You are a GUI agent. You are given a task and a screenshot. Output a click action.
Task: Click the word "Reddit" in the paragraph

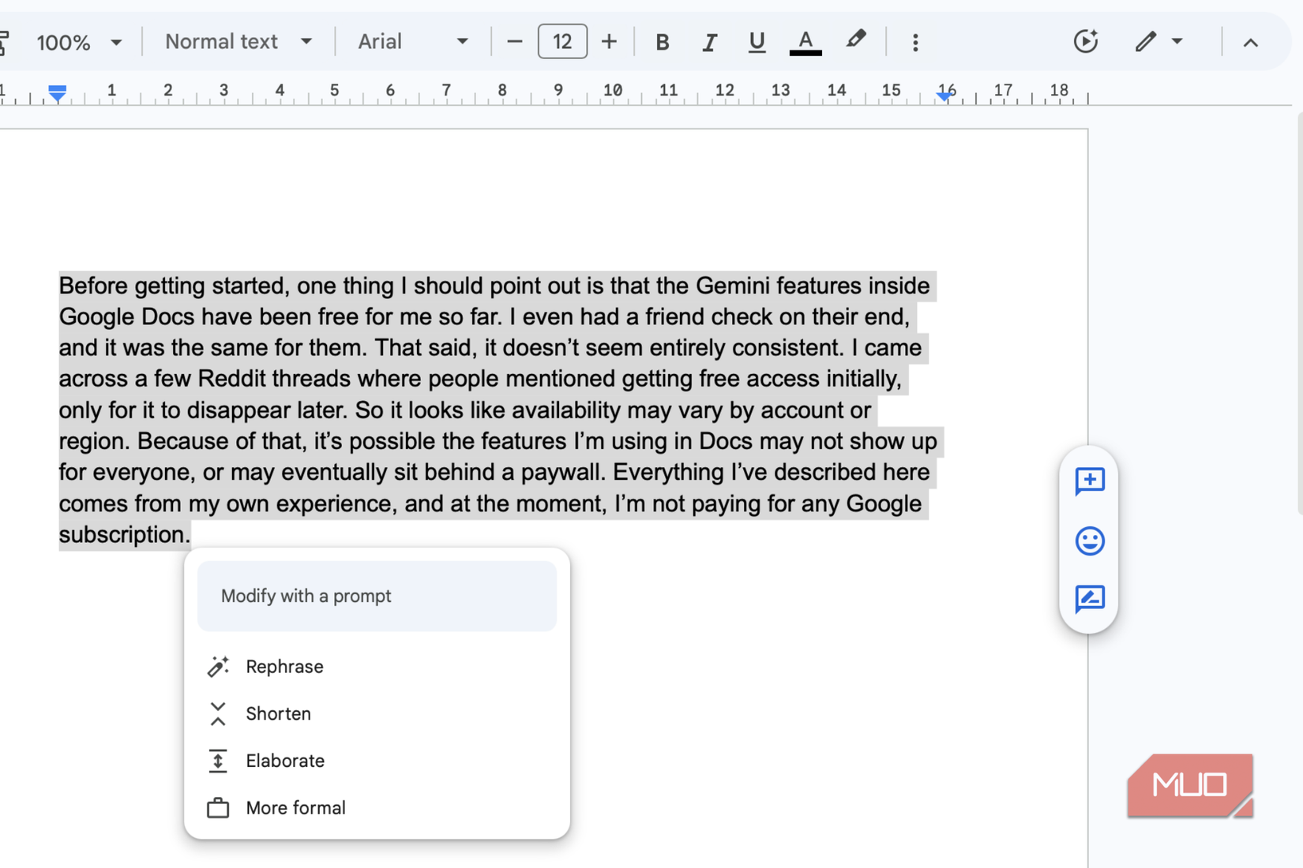(231, 379)
